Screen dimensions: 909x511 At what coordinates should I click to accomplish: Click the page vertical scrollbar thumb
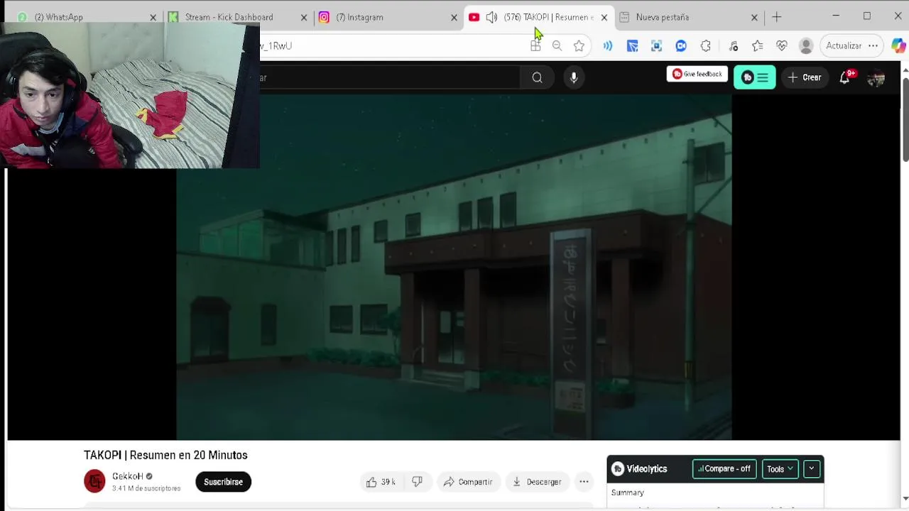[x=905, y=119]
